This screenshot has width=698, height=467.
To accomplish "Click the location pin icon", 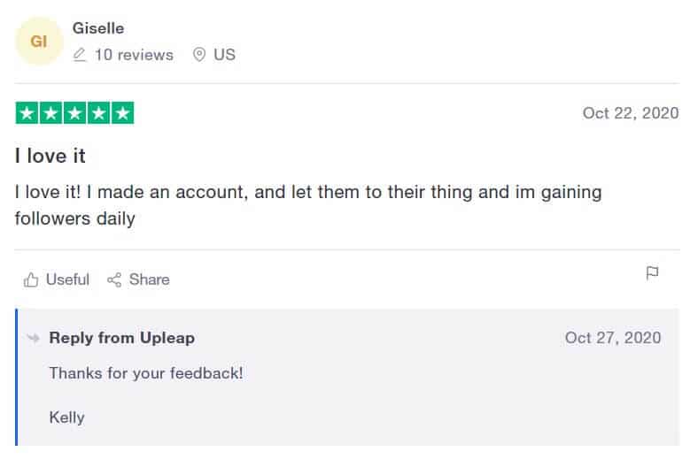I will tap(199, 55).
